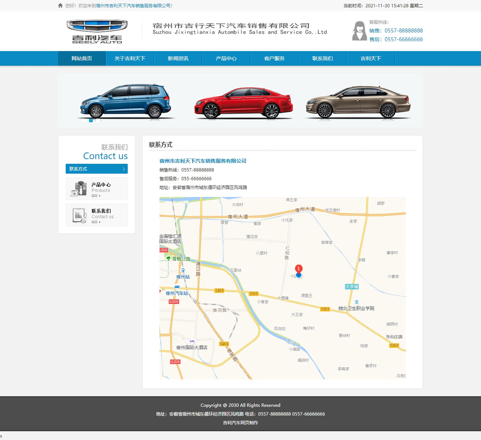Image resolution: width=481 pixels, height=440 pixels.
Task: Select the third carousel indicator dot
Action: point(98,120)
